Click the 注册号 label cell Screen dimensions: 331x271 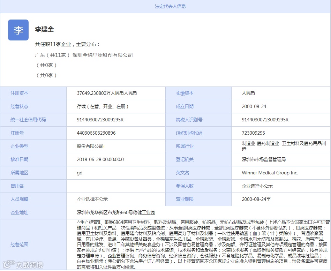click(x=33, y=133)
